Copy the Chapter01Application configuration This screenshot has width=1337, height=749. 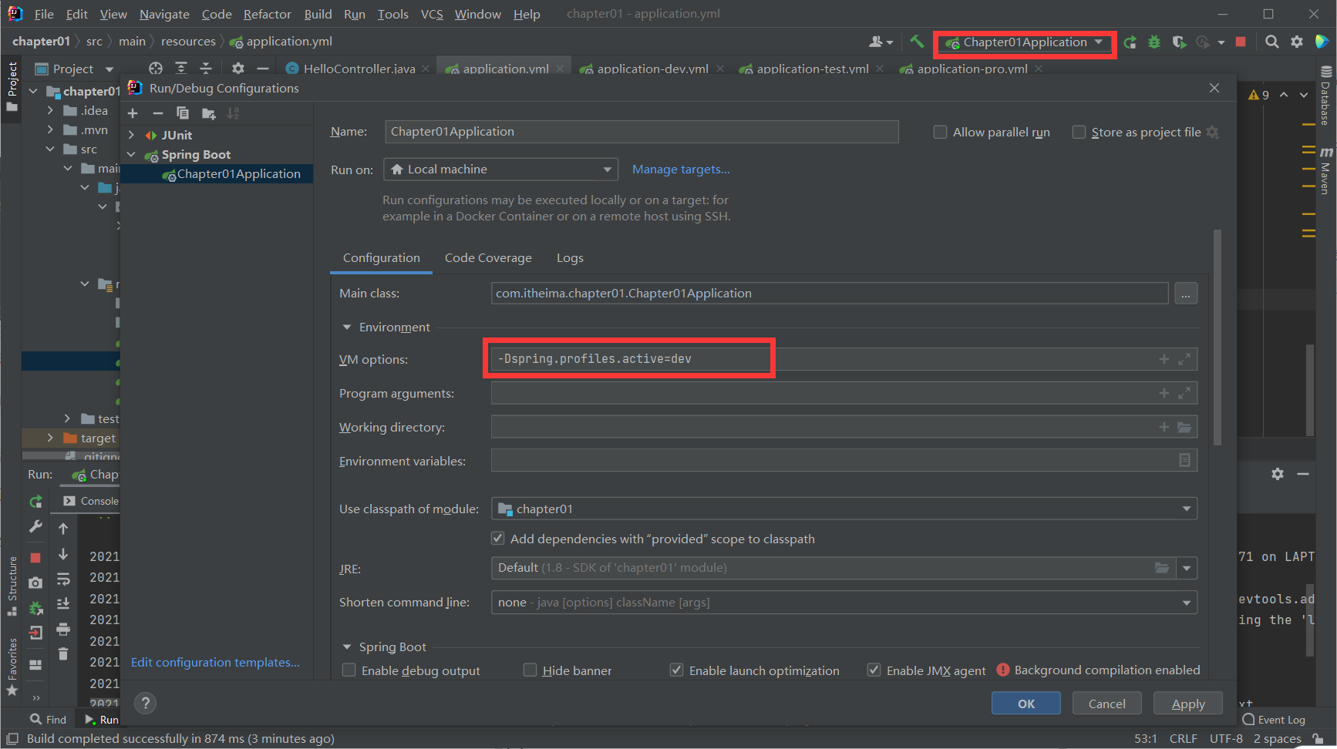[x=183, y=113]
